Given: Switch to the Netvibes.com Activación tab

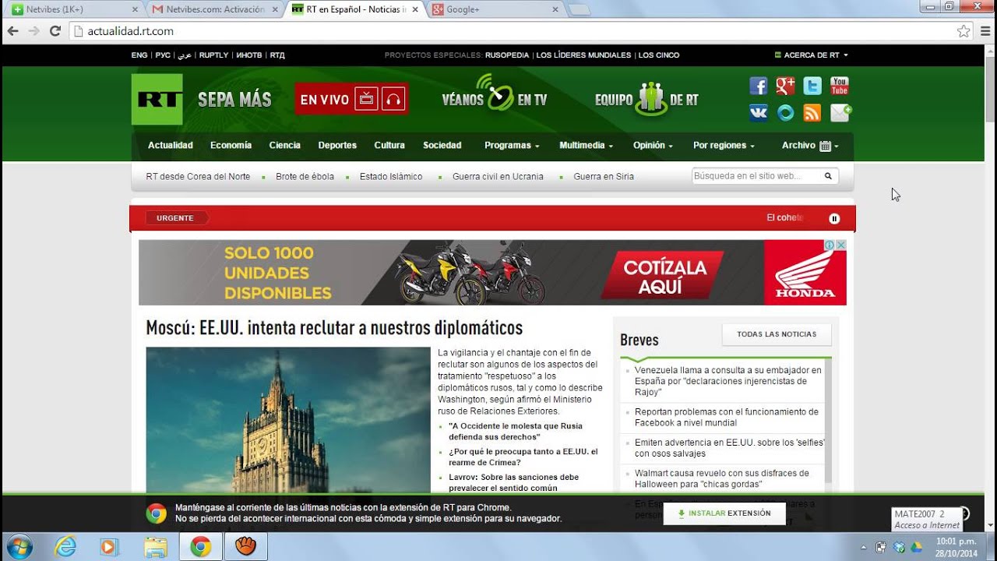Looking at the screenshot, I should click(213, 9).
